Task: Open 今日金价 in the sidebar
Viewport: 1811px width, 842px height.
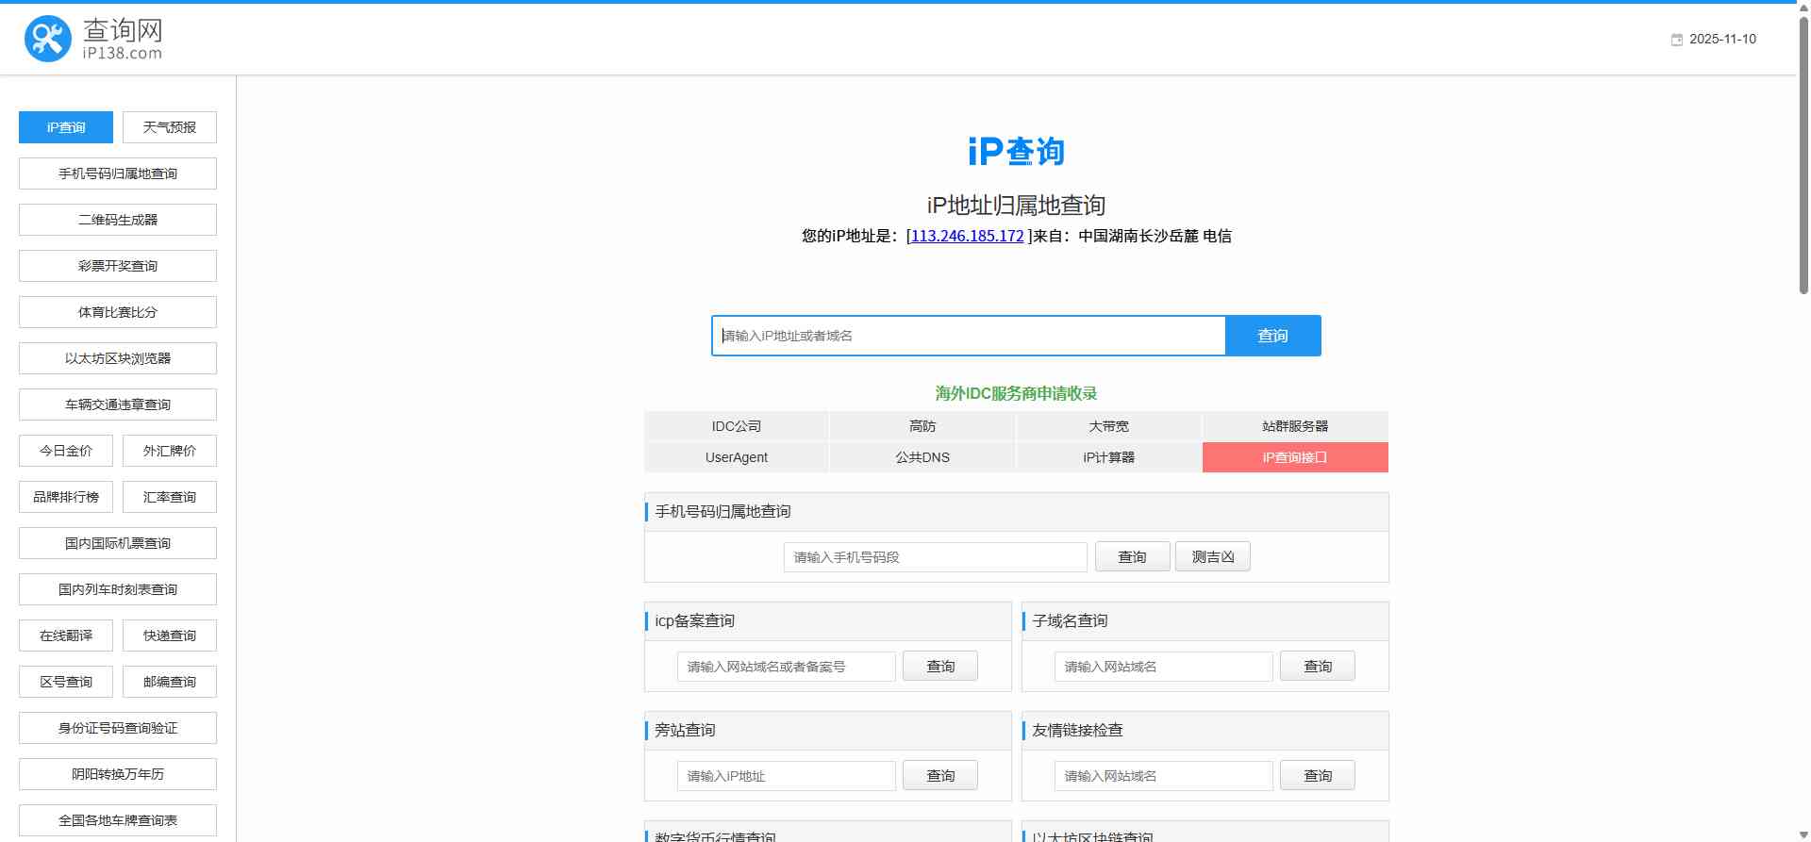Action: tap(66, 451)
